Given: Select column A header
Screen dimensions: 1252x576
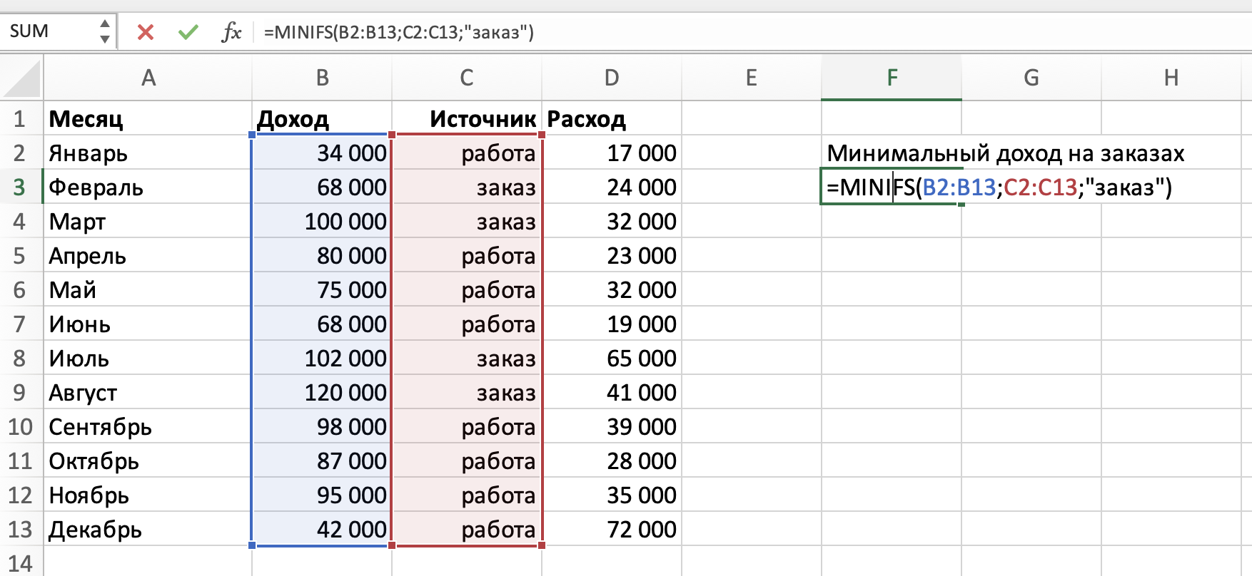Looking at the screenshot, I should (148, 78).
